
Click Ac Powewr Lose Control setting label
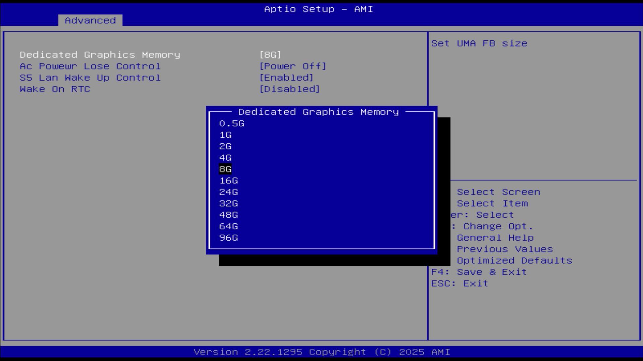[x=90, y=66]
